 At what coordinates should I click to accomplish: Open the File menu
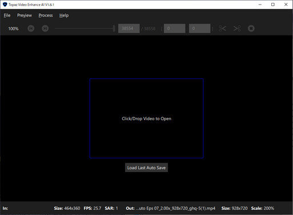point(7,15)
